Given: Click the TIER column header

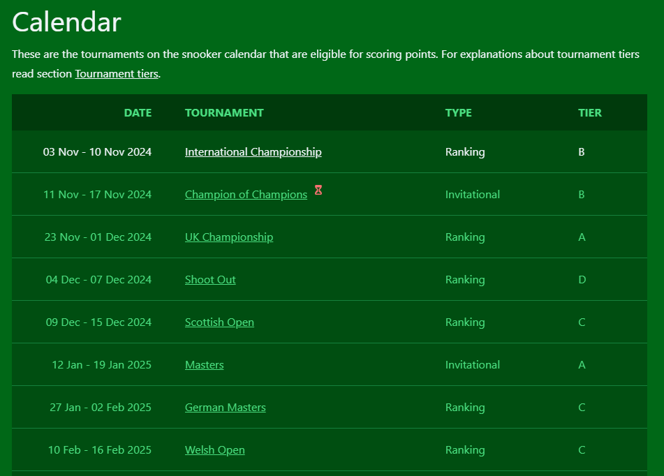Looking at the screenshot, I should (x=590, y=112).
